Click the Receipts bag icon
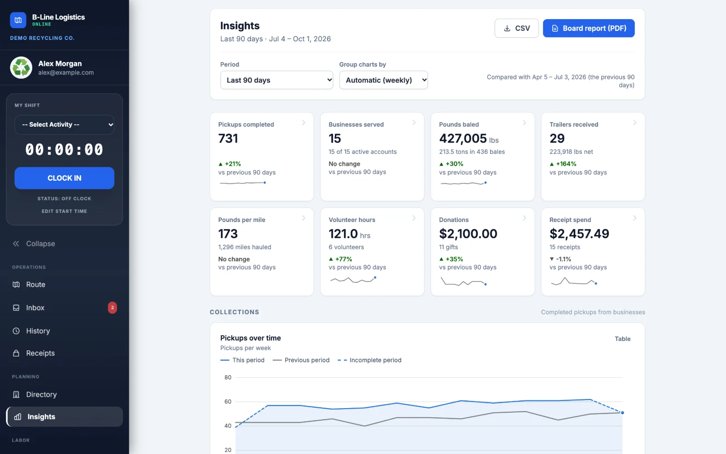The height and width of the screenshot is (454, 726). coord(16,353)
